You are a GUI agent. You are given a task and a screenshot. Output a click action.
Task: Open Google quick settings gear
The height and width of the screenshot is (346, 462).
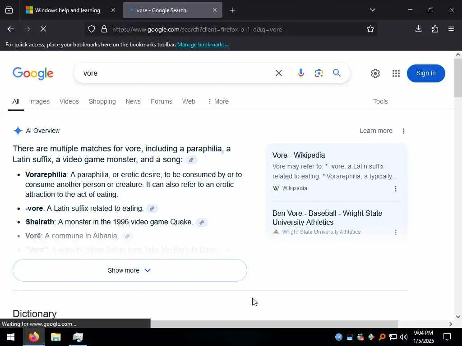[x=375, y=73]
